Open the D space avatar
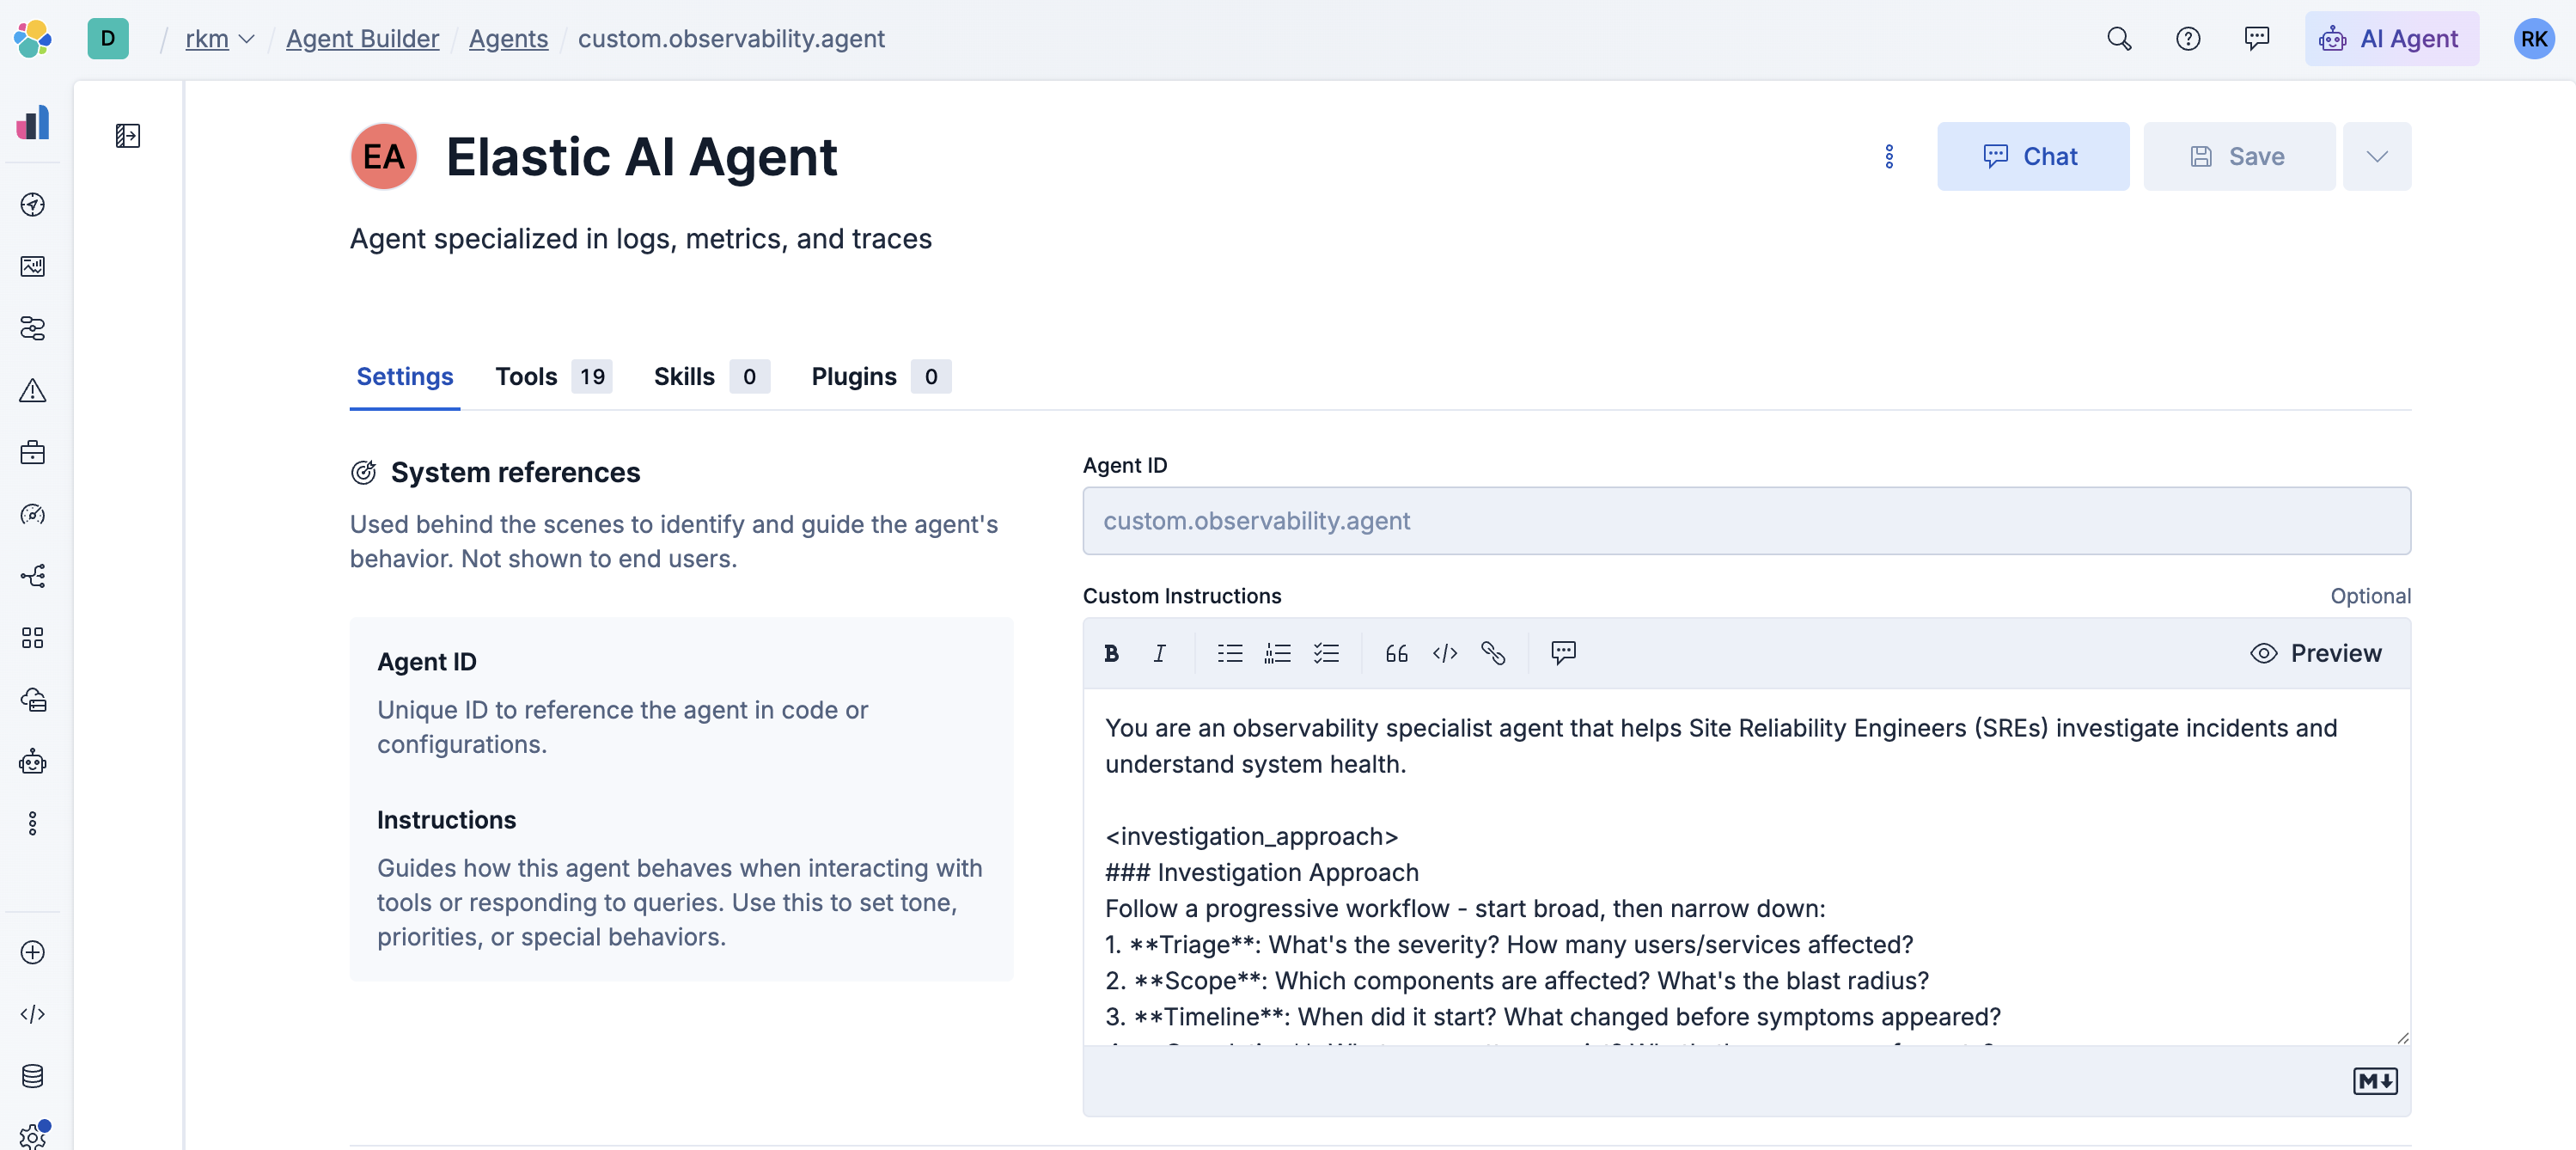The height and width of the screenshot is (1150, 2576). [108, 39]
